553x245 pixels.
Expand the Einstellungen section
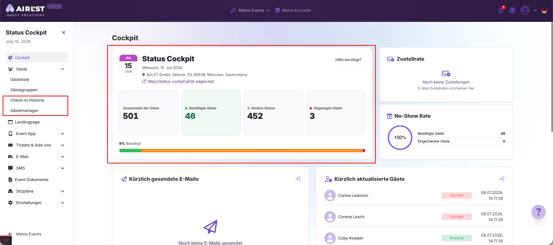tap(63, 203)
